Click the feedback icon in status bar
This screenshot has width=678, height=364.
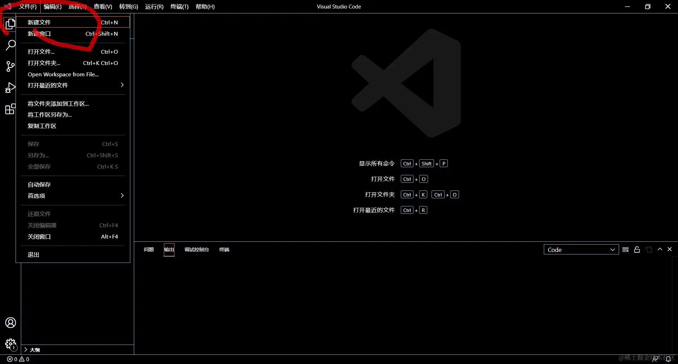[x=655, y=359]
